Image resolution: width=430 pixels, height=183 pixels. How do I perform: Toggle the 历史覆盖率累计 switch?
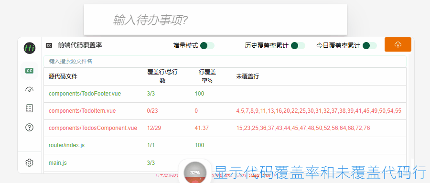pyautogui.click(x=298, y=45)
